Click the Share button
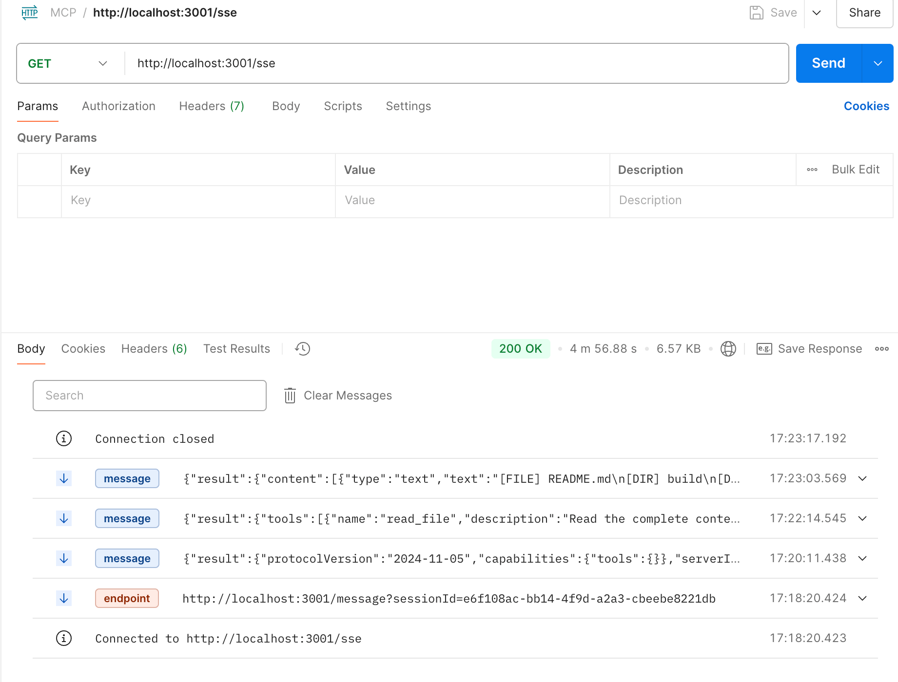Screen dimensions: 898x682 [x=864, y=13]
